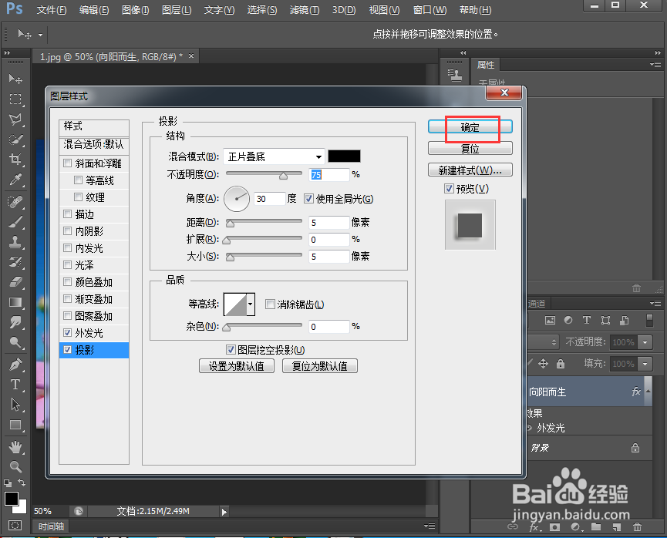Click the lock all padlock icon
Image resolution: width=667 pixels, height=538 pixels.
coord(561,364)
